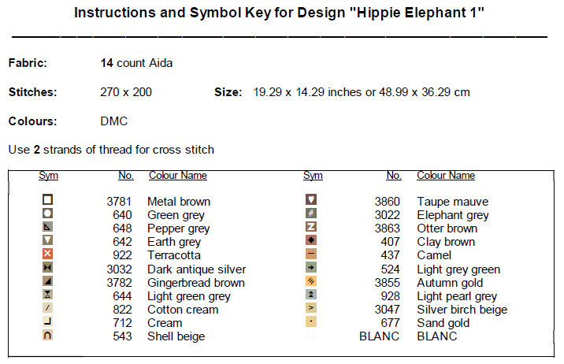Click the Sand gold 677 colour swatch
The image size is (564, 364).
[311, 322]
